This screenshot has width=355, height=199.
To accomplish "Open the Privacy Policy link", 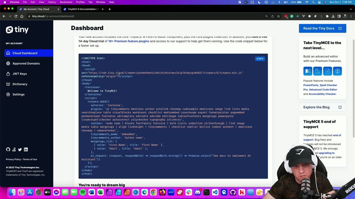I will coord(13,159).
